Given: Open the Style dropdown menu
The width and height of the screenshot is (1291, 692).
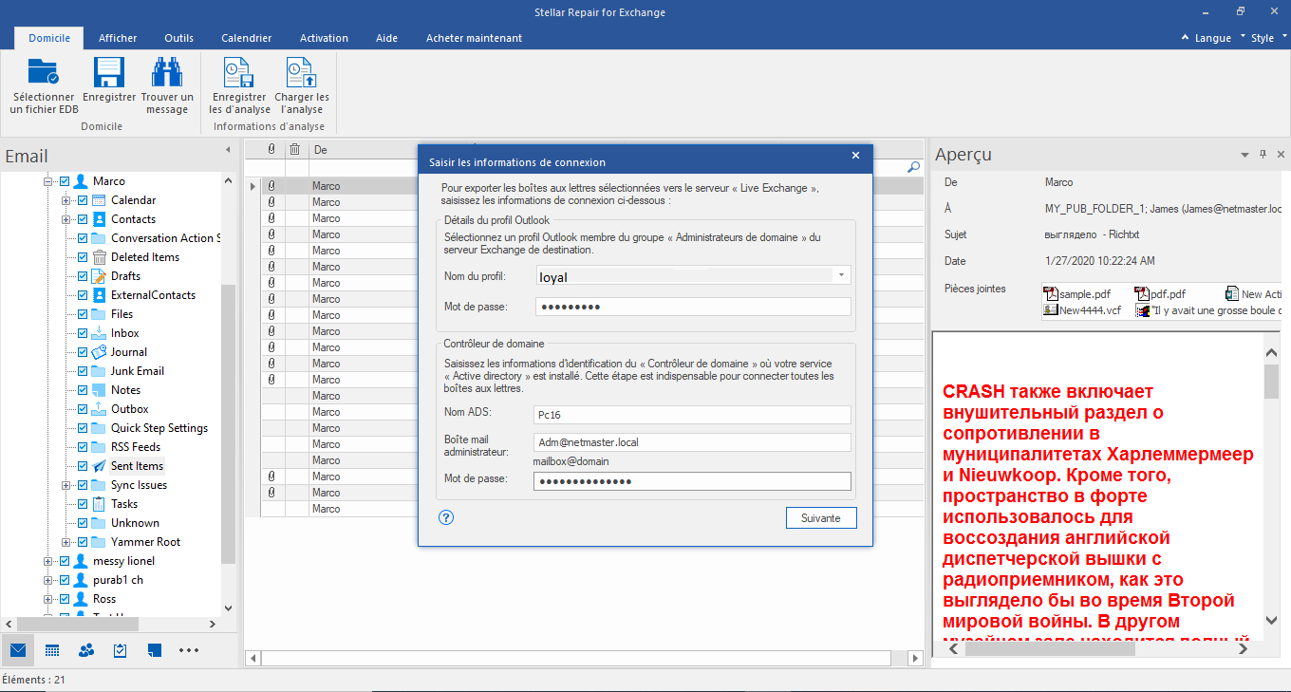Looking at the screenshot, I should (1263, 38).
